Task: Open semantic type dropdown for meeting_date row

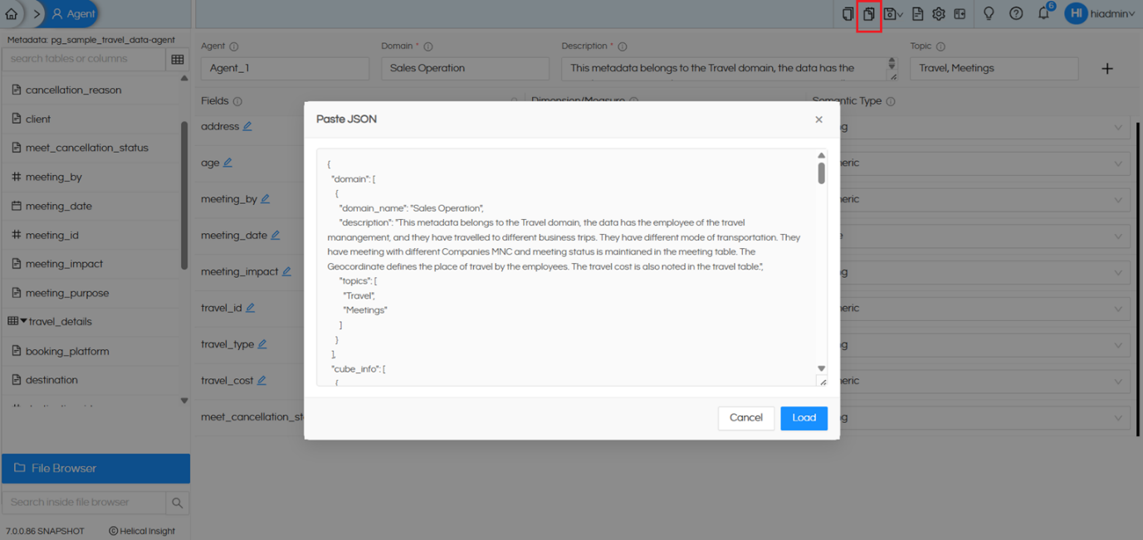Action: (x=1117, y=236)
